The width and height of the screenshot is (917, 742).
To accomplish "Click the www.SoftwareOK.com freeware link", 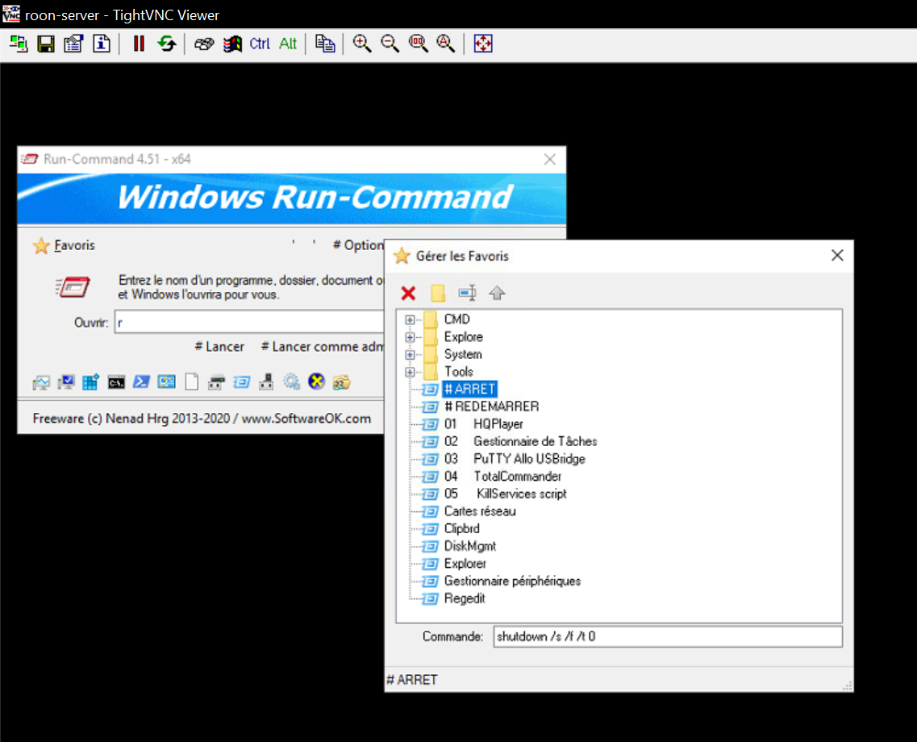I will click(306, 419).
